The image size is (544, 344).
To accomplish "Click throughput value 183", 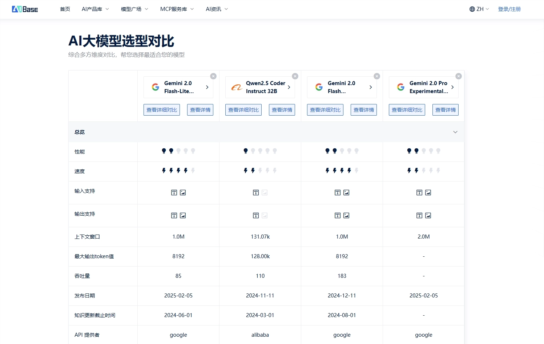I will click(342, 276).
